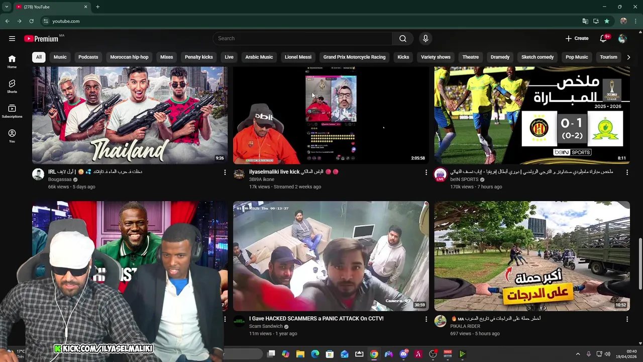The width and height of the screenshot is (643, 362).
Task: Open Discord from the taskbar
Action: 403,354
